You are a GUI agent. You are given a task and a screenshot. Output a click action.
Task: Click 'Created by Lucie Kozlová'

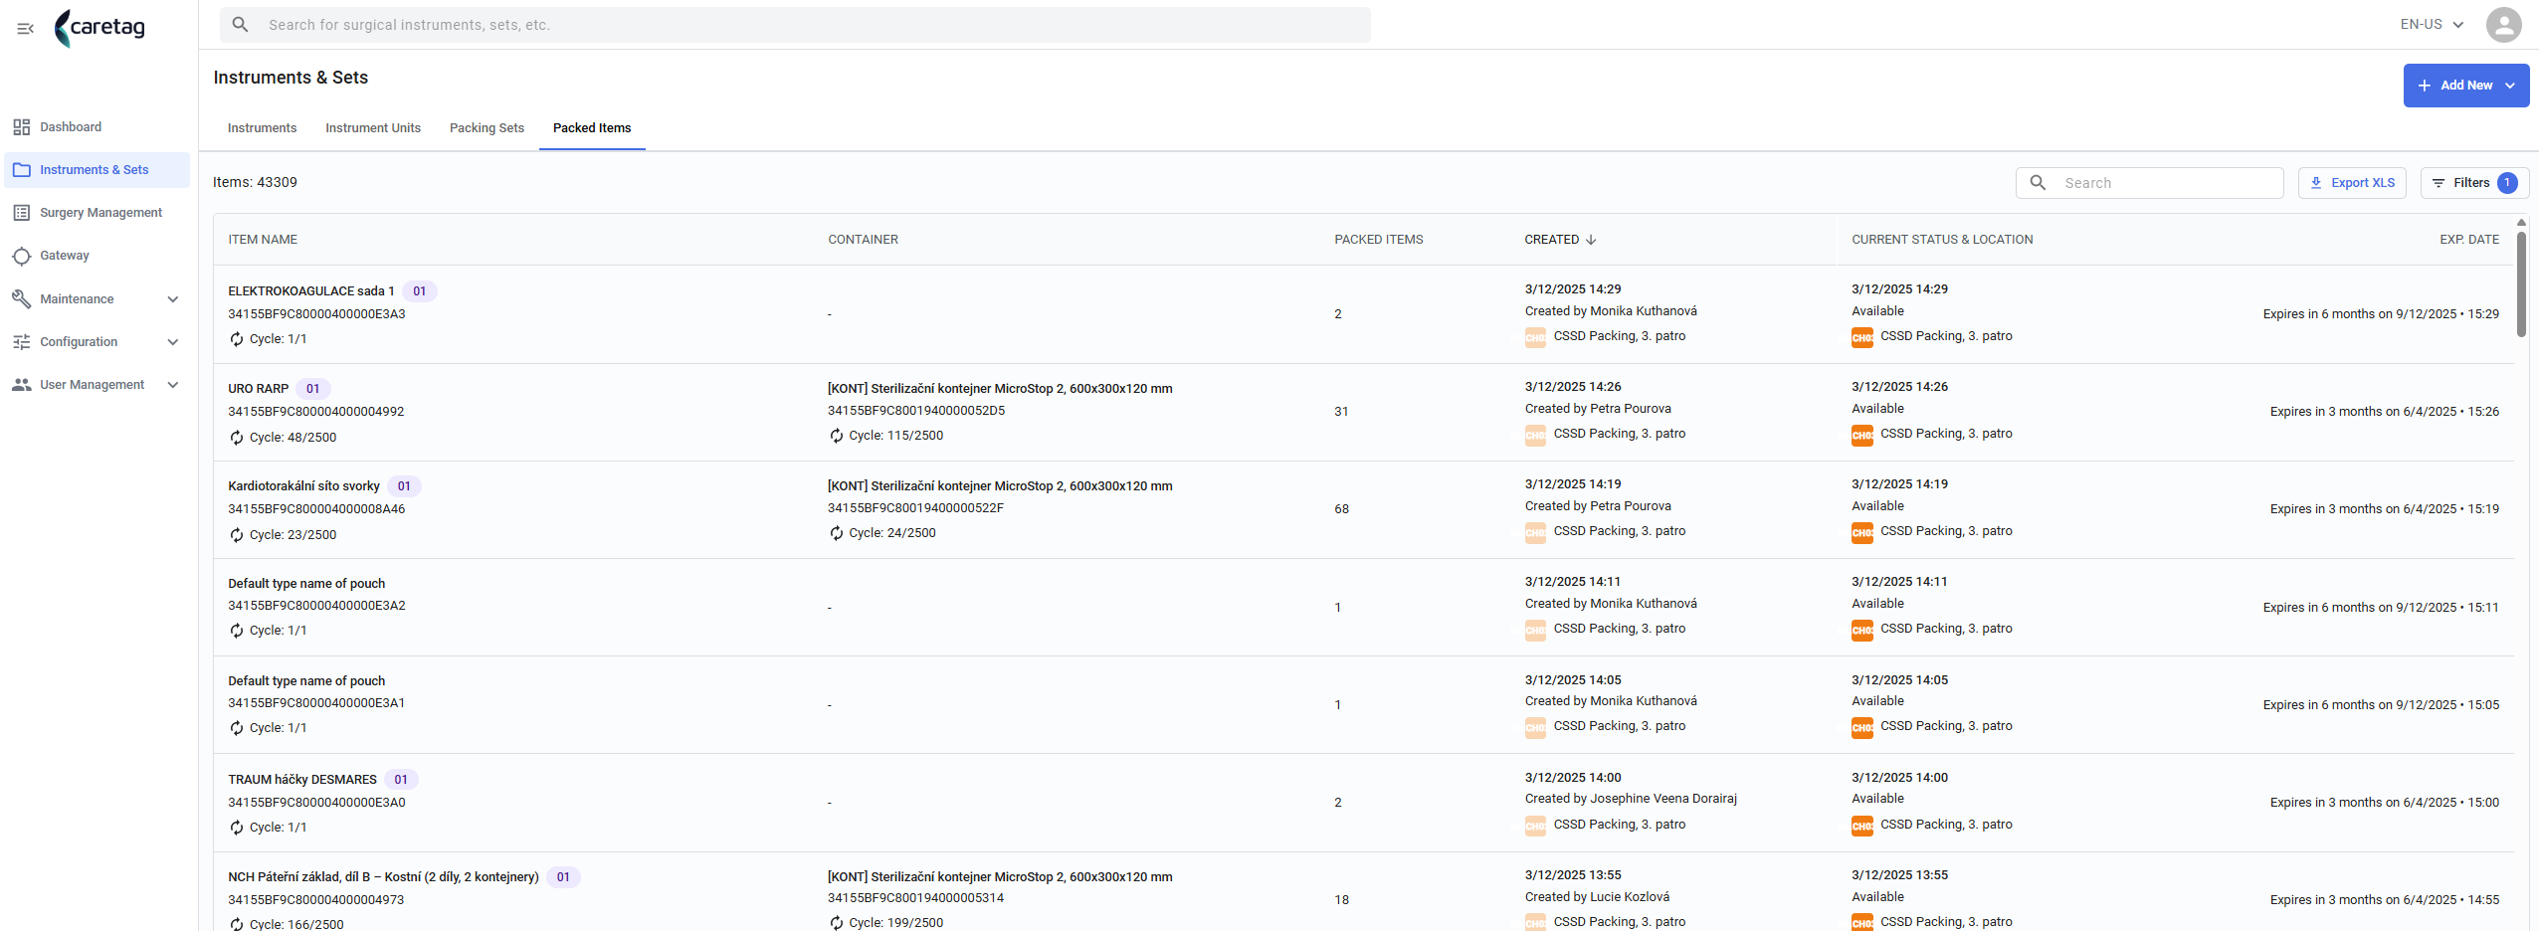1597,897
